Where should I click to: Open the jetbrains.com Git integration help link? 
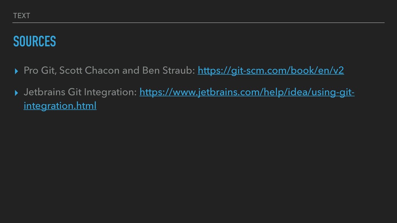click(x=247, y=93)
